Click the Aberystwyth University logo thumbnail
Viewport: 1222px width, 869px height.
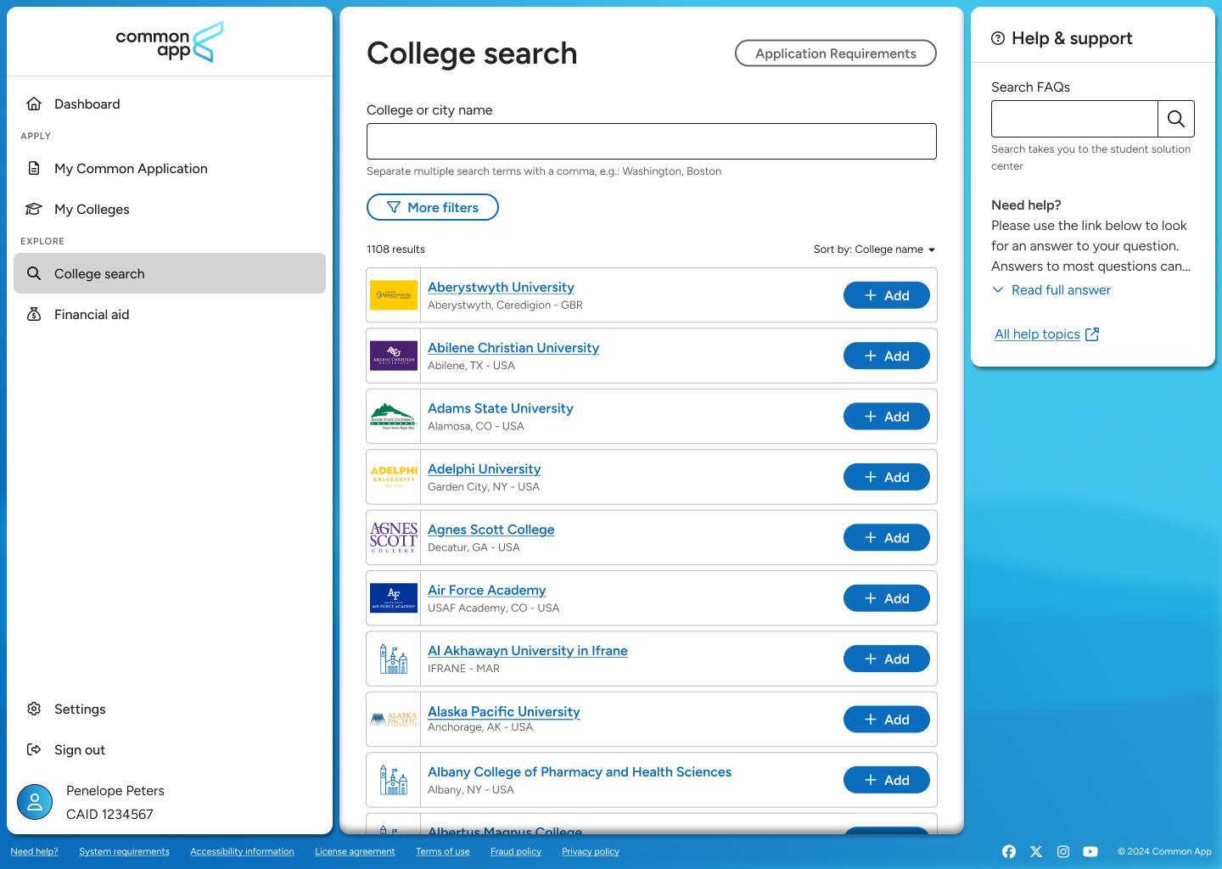[x=394, y=295]
